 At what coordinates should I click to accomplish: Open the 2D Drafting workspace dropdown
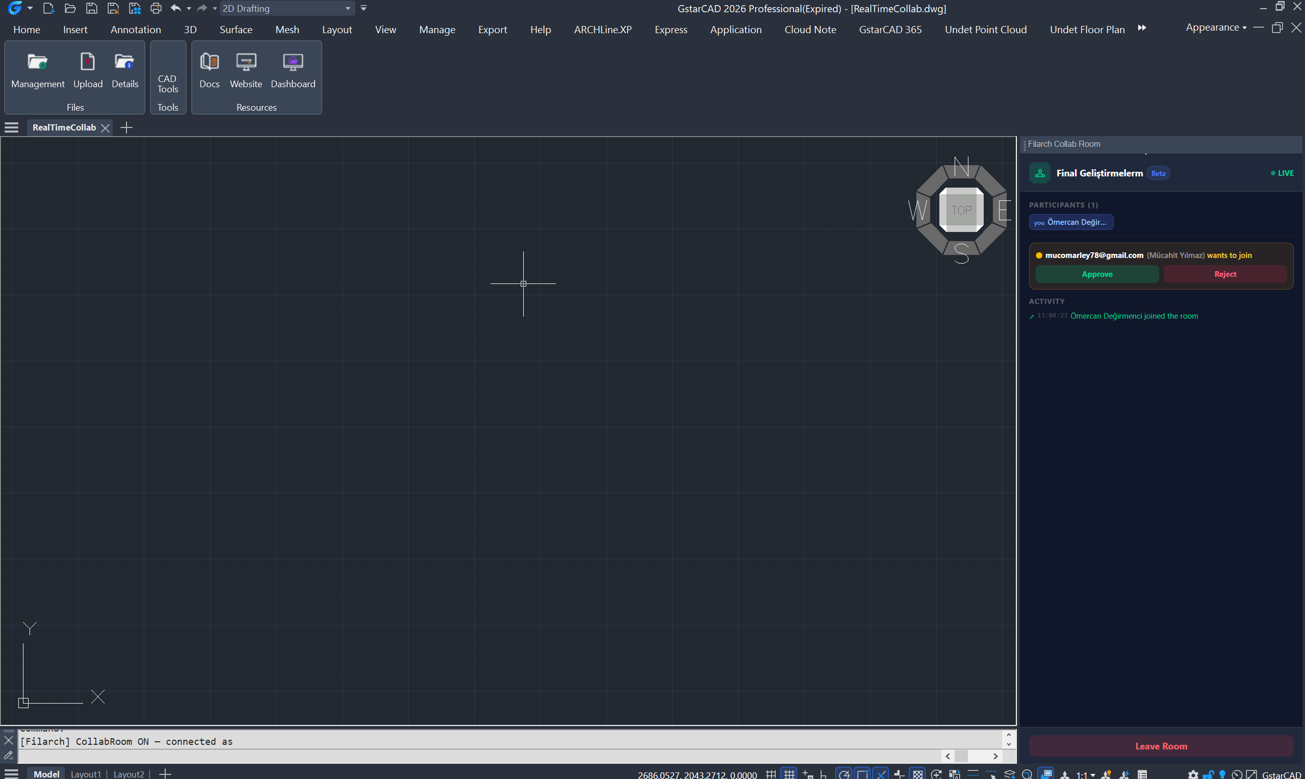[x=287, y=8]
